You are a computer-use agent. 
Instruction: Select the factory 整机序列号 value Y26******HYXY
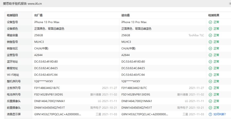point(44,81)
